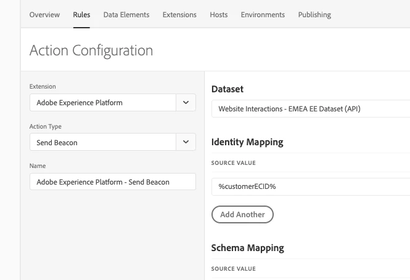Click the Action Configuration heading
Viewport: 410px width, 280px height.
click(x=91, y=50)
